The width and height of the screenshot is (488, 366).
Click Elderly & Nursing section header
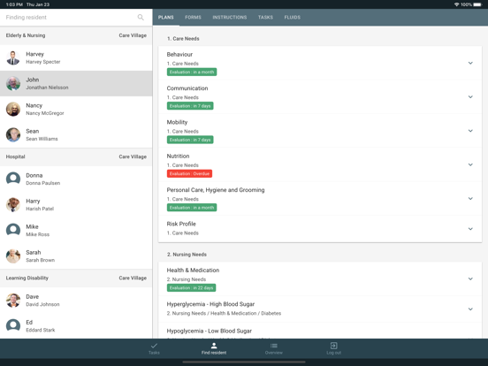pyautogui.click(x=76, y=35)
